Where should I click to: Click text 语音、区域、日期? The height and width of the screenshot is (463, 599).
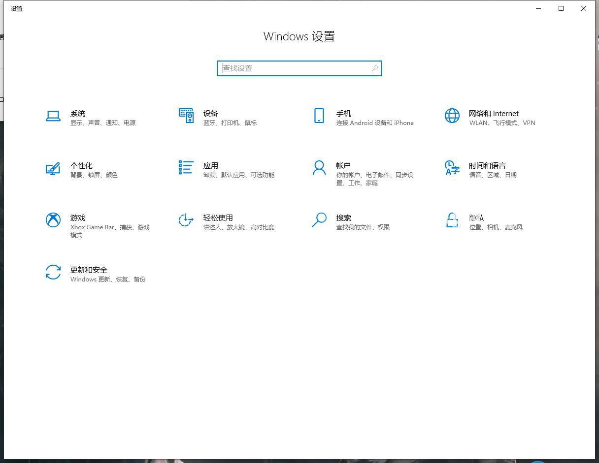pyautogui.click(x=493, y=175)
